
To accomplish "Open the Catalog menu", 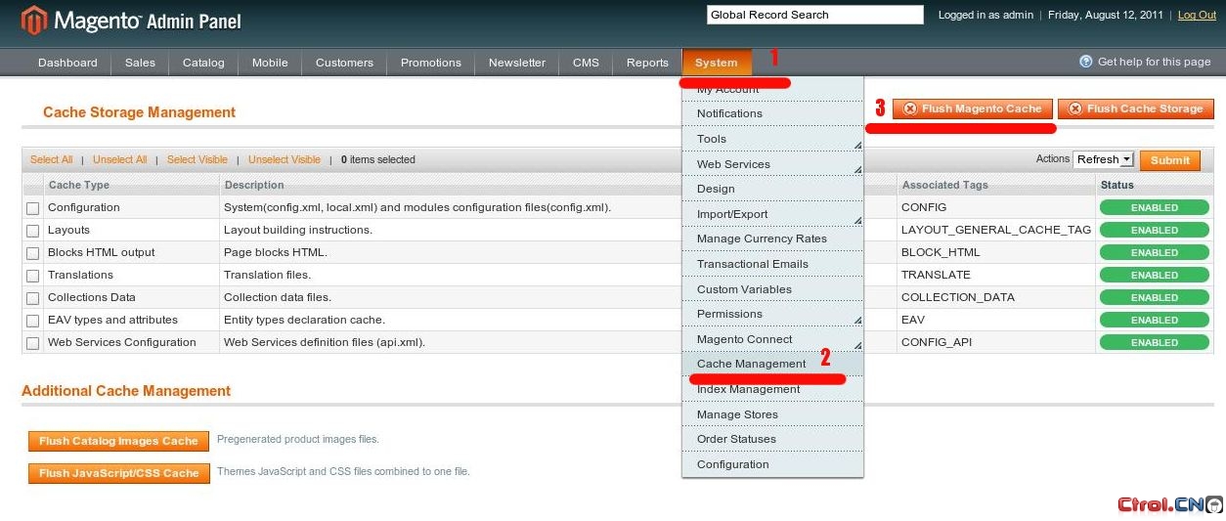I will click(203, 63).
